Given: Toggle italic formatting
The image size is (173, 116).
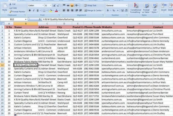Looking at the screenshot, I should pos(34,10).
